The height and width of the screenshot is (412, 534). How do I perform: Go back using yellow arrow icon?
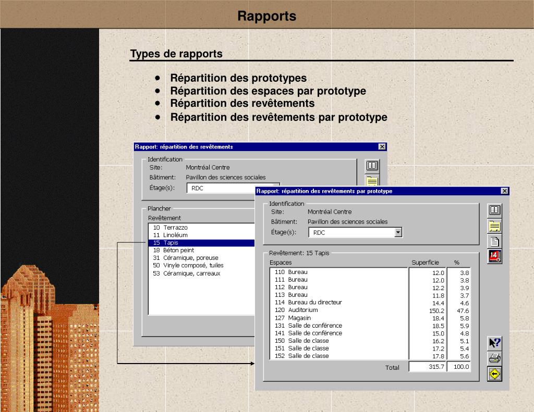pos(494,374)
